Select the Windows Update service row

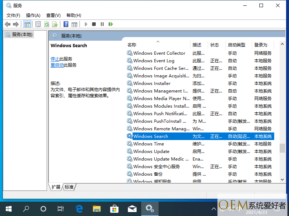pos(151,152)
